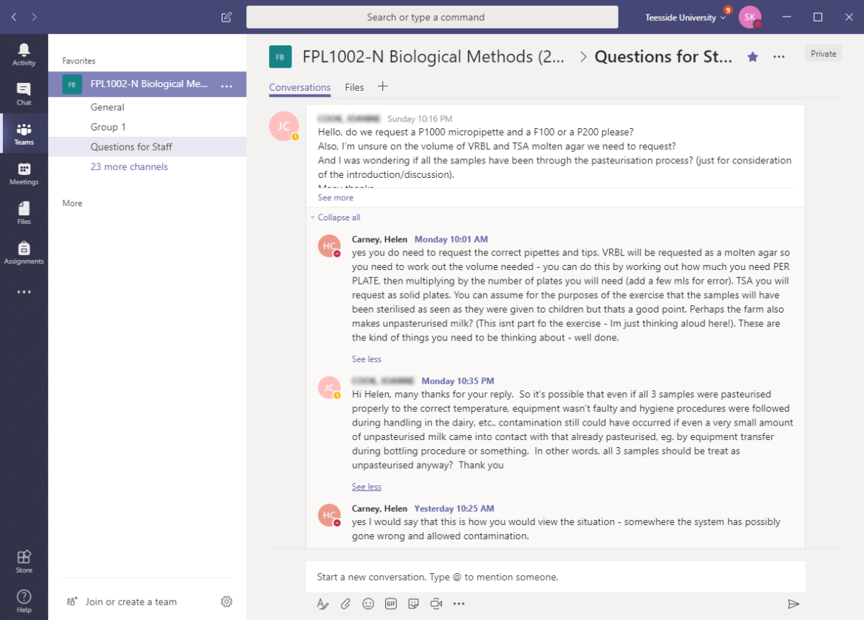Click Join or create a team

coord(130,601)
